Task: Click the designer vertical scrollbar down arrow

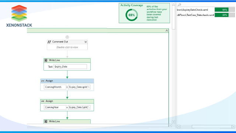Action: coord(174,122)
